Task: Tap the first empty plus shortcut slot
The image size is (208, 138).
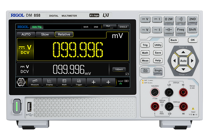Action: [x=94, y=82]
